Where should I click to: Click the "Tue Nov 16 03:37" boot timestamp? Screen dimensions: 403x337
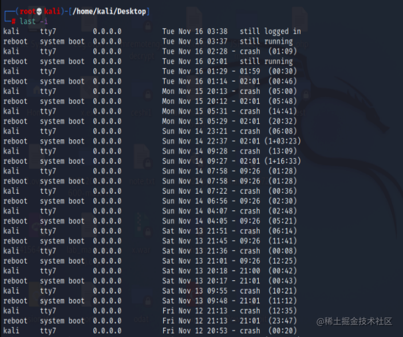click(195, 41)
